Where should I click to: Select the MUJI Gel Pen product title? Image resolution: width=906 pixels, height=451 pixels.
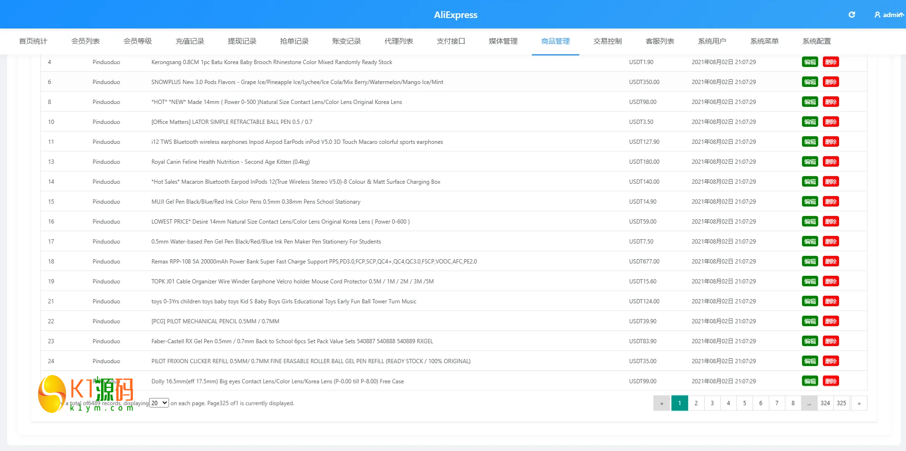(256, 202)
